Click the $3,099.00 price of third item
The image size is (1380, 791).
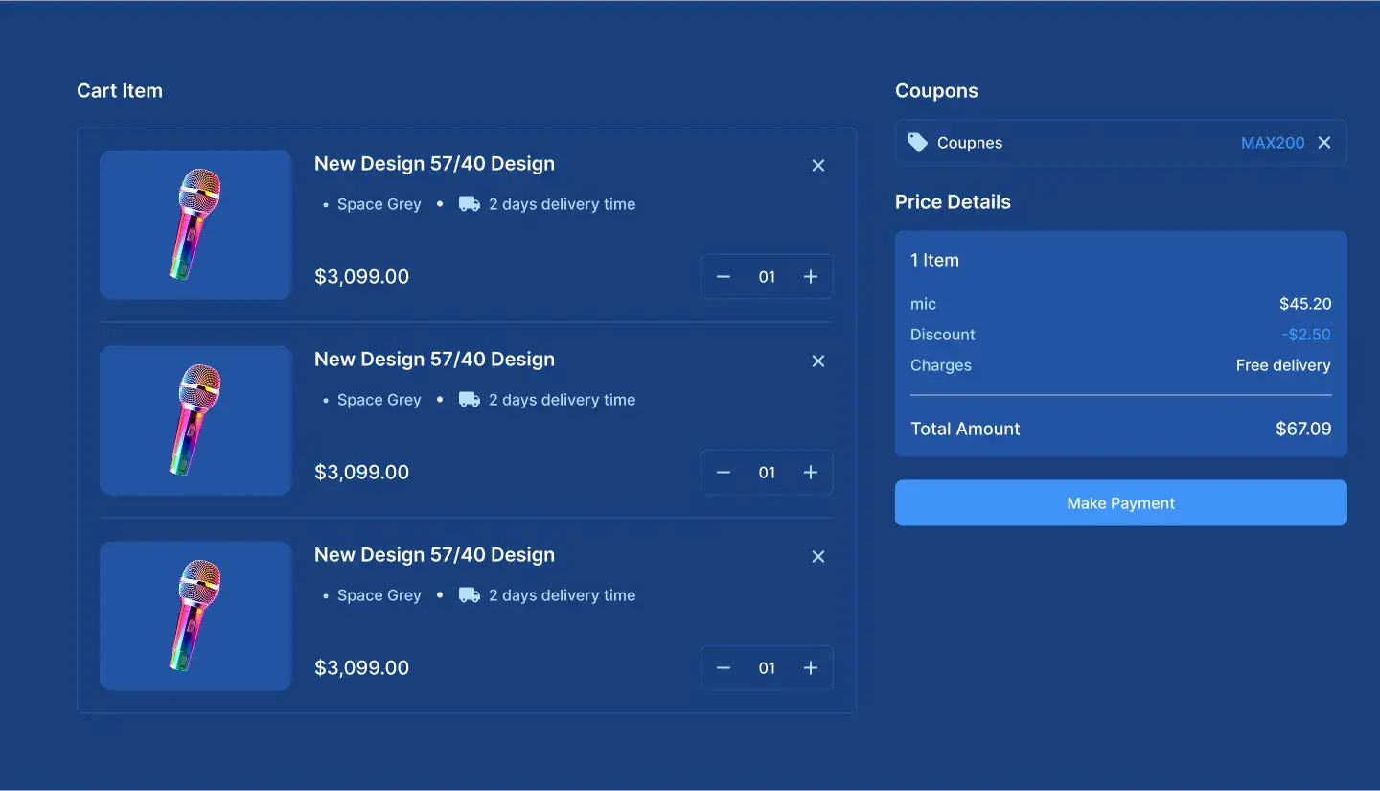[361, 668]
